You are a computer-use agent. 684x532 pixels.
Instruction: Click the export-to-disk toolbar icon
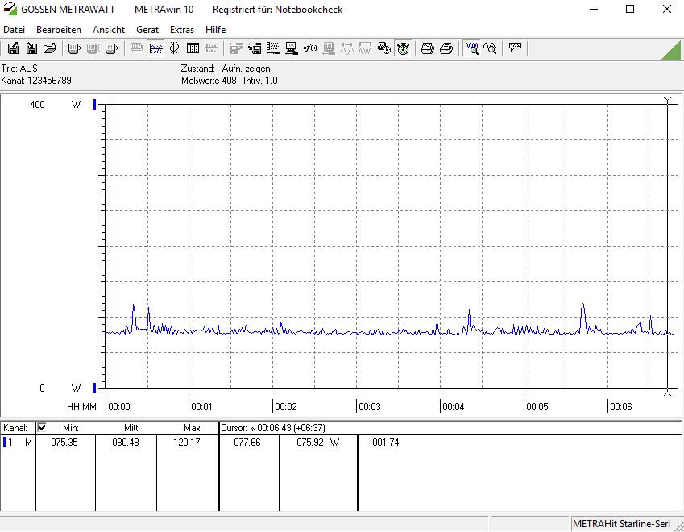point(13,48)
